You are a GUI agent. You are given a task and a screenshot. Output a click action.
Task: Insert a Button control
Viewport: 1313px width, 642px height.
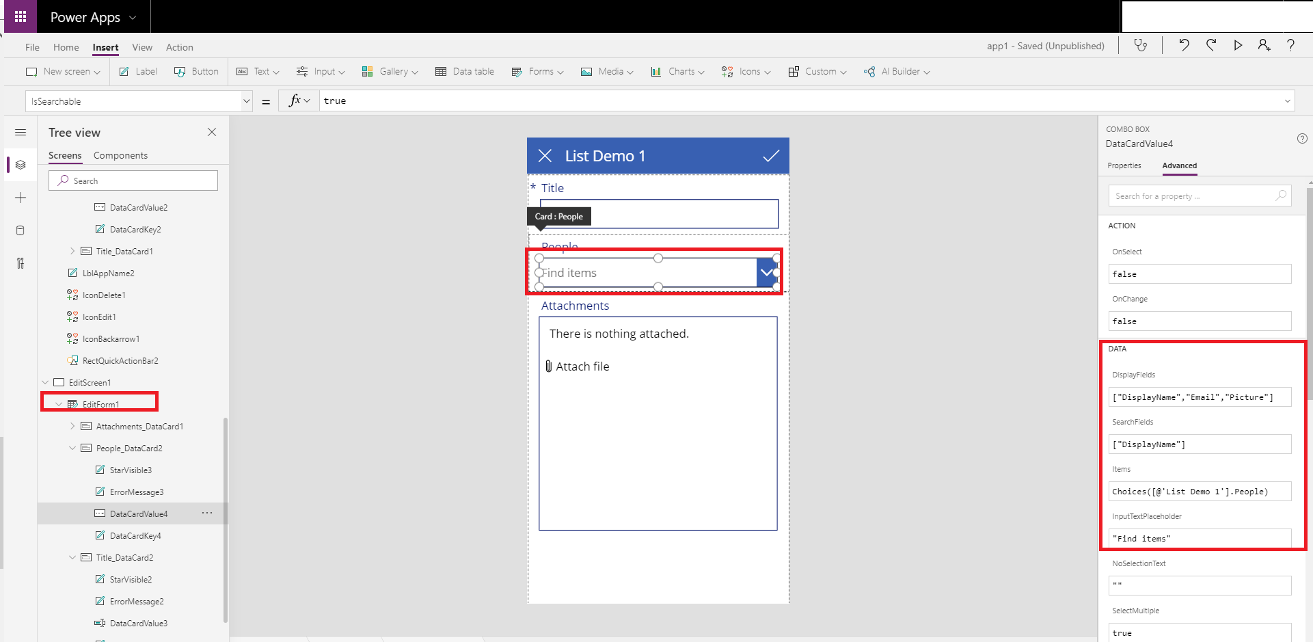(x=196, y=71)
